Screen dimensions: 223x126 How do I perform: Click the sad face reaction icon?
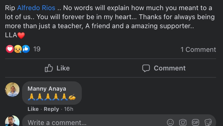point(18,49)
